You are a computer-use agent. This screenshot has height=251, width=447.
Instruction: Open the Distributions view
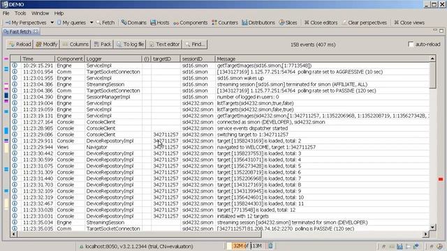[x=258, y=22]
